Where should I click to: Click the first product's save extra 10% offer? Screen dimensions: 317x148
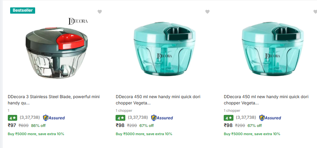click(x=36, y=134)
